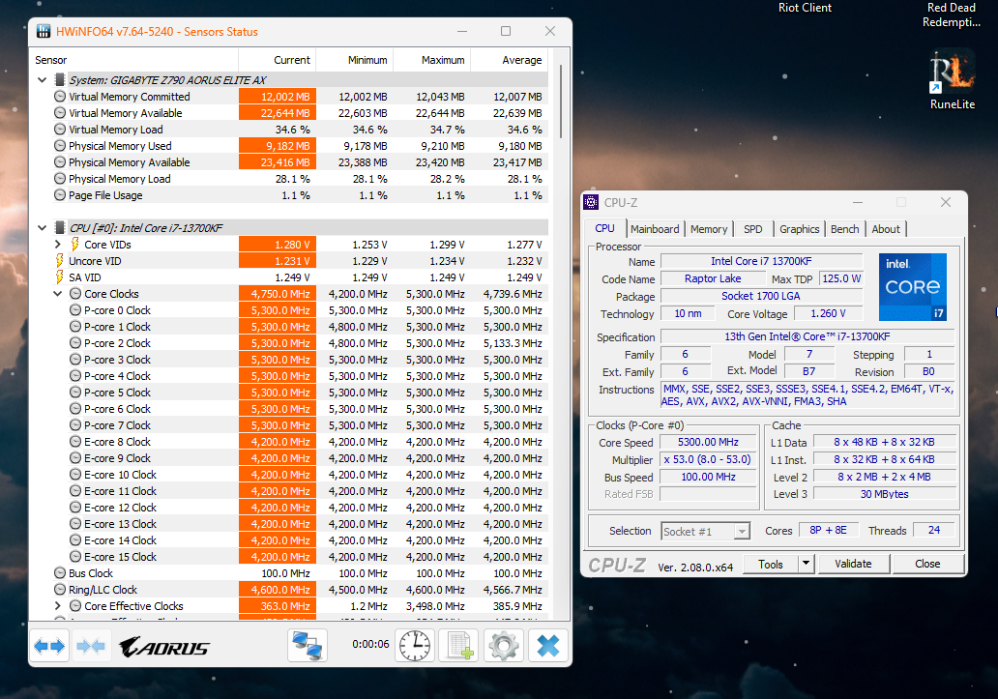Click the Virtual Memory Committed sensor icon
The height and width of the screenshot is (699, 998).
[x=60, y=96]
